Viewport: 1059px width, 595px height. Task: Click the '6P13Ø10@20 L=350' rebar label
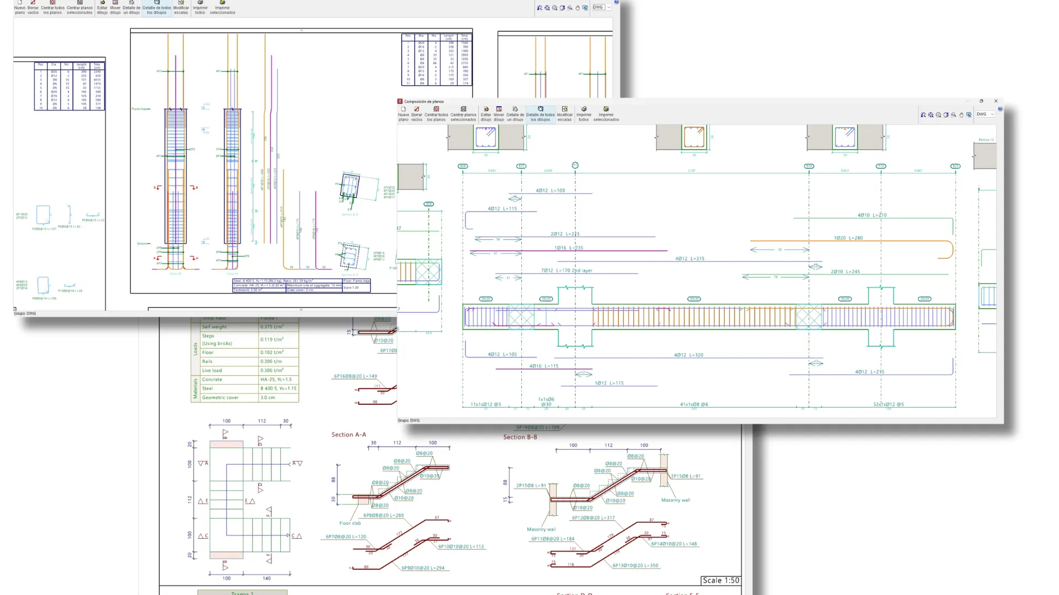tap(635, 565)
